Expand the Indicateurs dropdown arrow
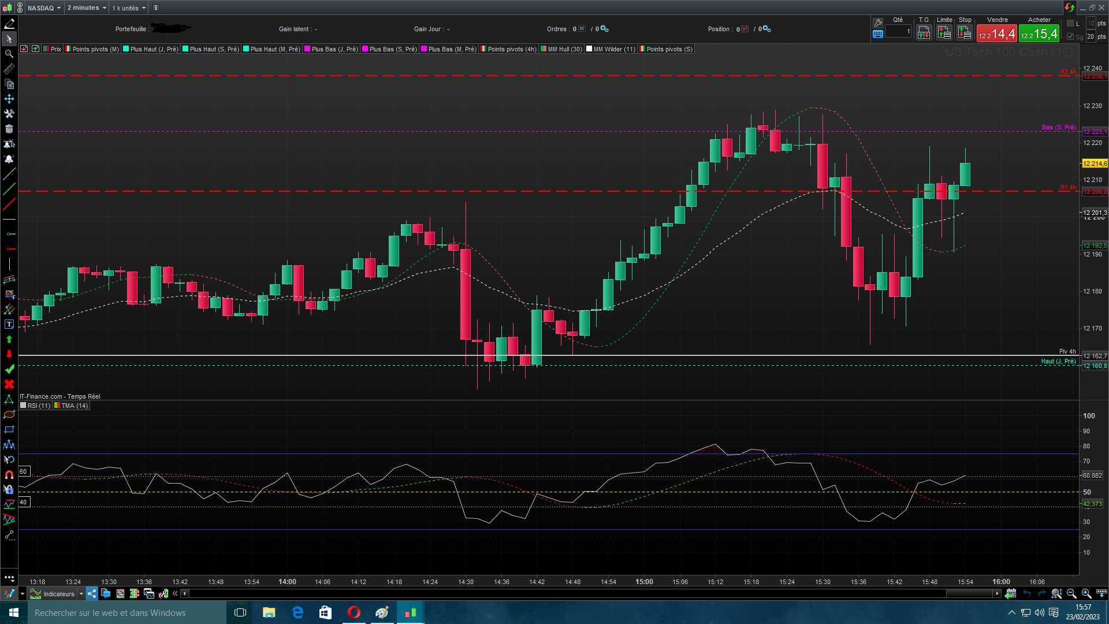The width and height of the screenshot is (1109, 624). pos(81,594)
